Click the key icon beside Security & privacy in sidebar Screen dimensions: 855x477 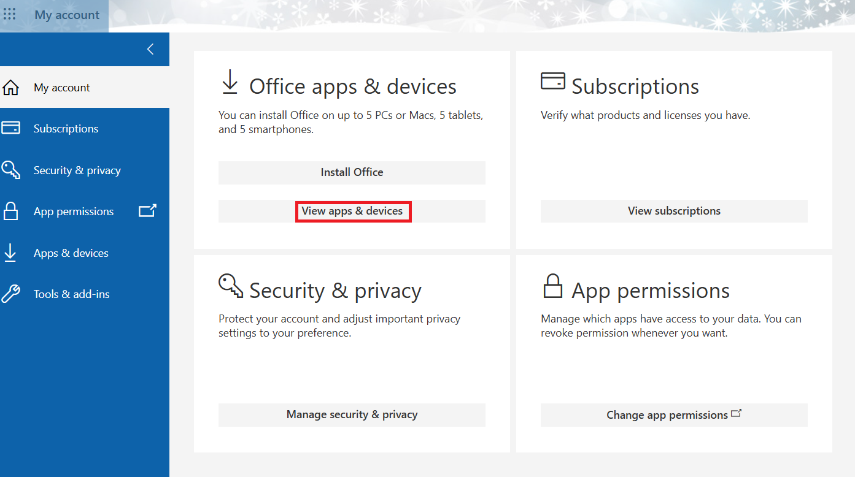click(x=11, y=170)
